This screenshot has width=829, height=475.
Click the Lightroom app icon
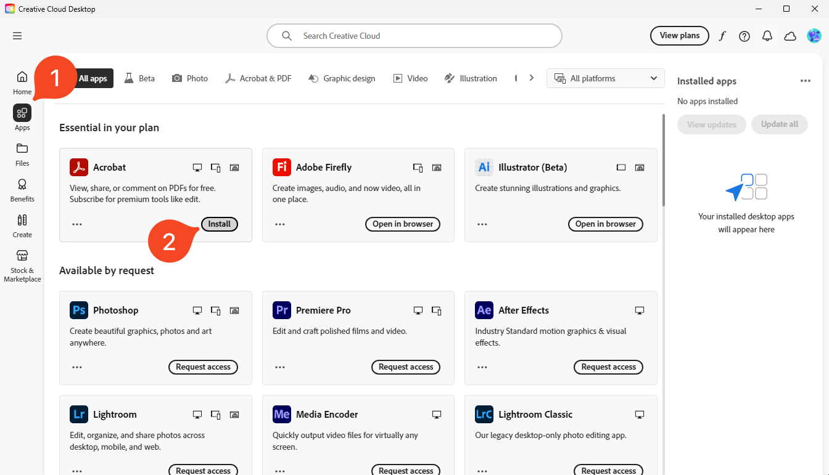click(x=79, y=414)
